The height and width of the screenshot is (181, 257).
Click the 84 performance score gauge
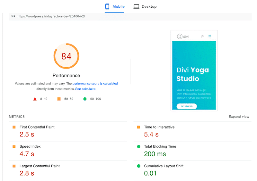(x=66, y=56)
